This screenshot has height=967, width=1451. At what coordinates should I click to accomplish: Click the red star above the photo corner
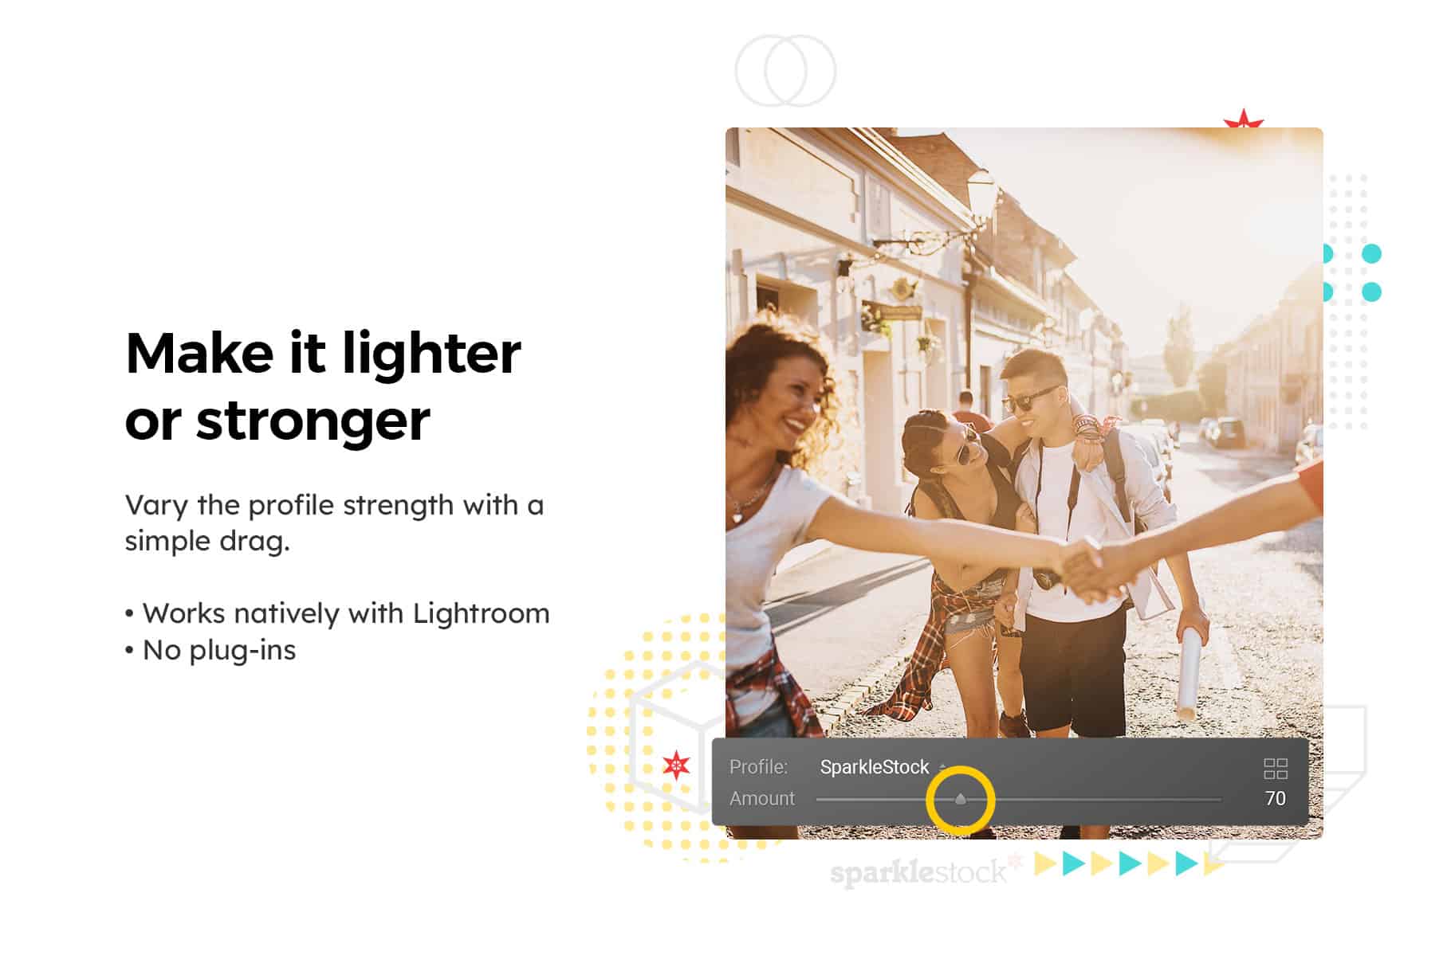coord(1244,120)
